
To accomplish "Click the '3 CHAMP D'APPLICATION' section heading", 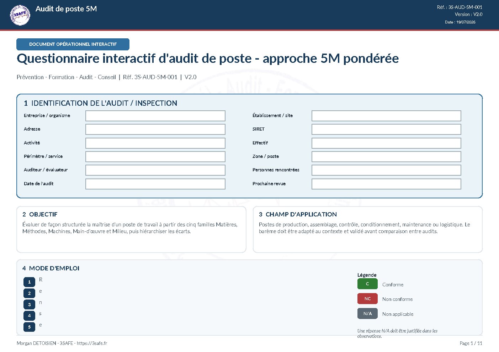I will pyautogui.click(x=298, y=214).
